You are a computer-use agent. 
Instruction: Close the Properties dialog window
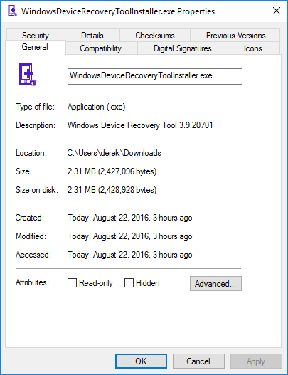pos(277,11)
